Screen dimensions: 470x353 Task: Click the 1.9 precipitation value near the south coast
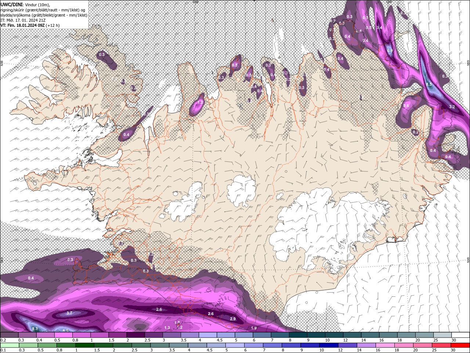(x=254, y=328)
